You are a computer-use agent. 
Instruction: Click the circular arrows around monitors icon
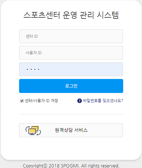(x=33, y=130)
